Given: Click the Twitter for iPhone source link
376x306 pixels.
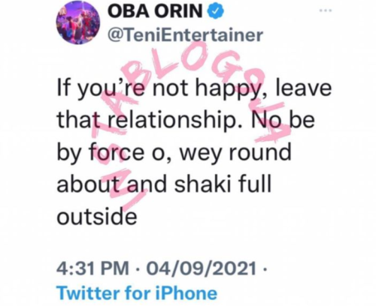Looking at the screenshot, I should [x=137, y=292].
